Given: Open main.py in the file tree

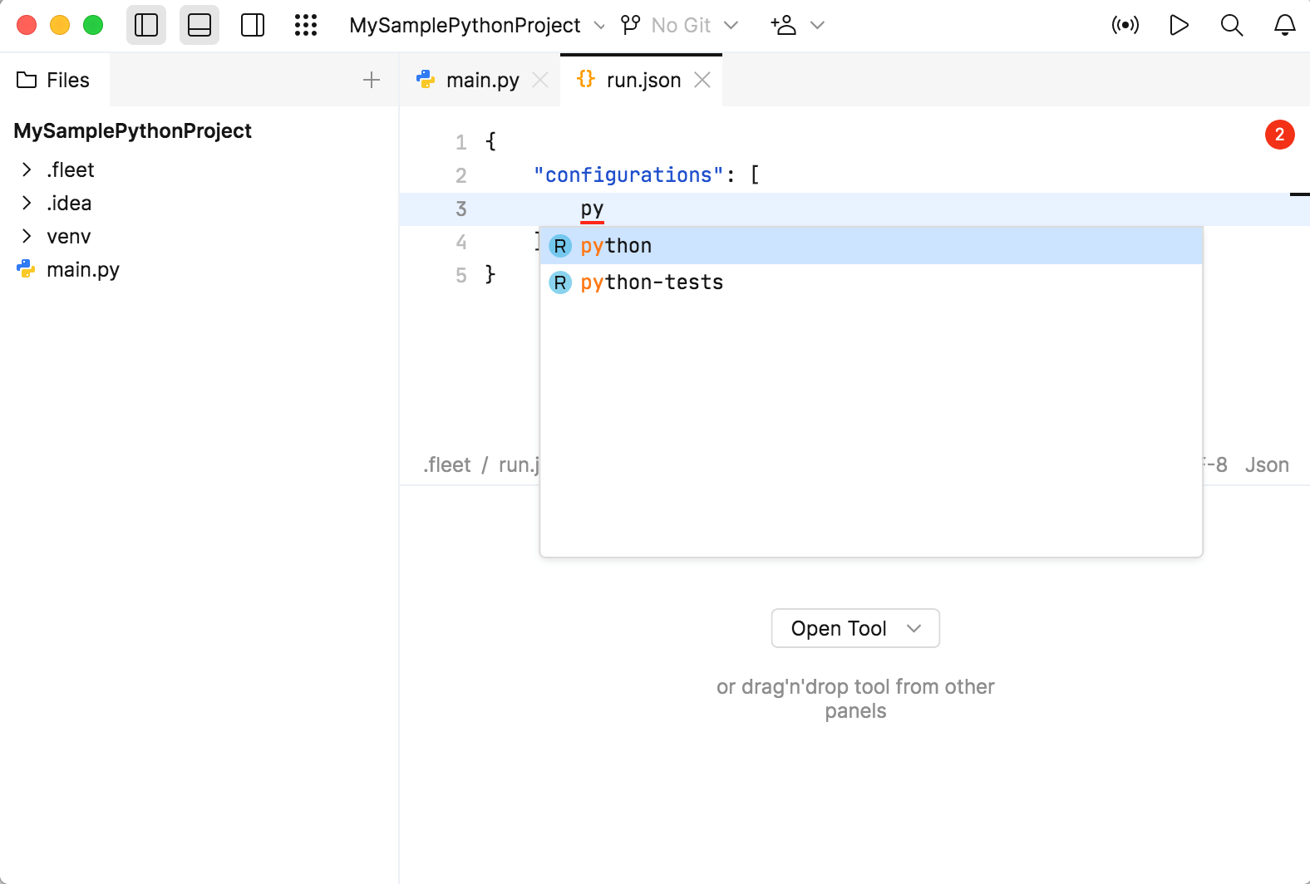Looking at the screenshot, I should point(83,269).
